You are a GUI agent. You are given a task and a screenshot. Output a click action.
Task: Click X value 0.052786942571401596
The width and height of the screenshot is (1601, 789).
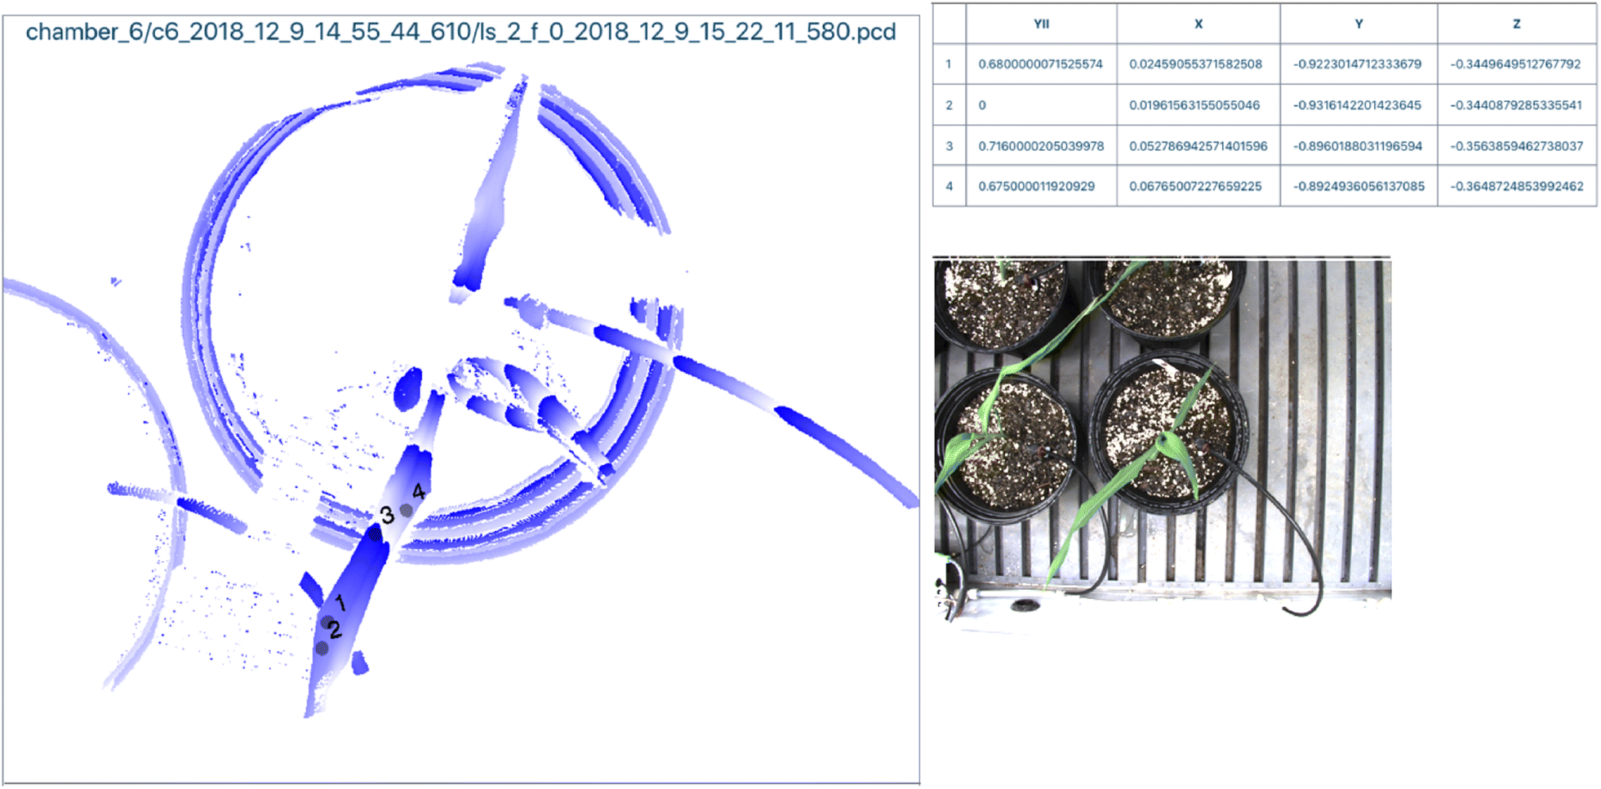click(x=1199, y=146)
